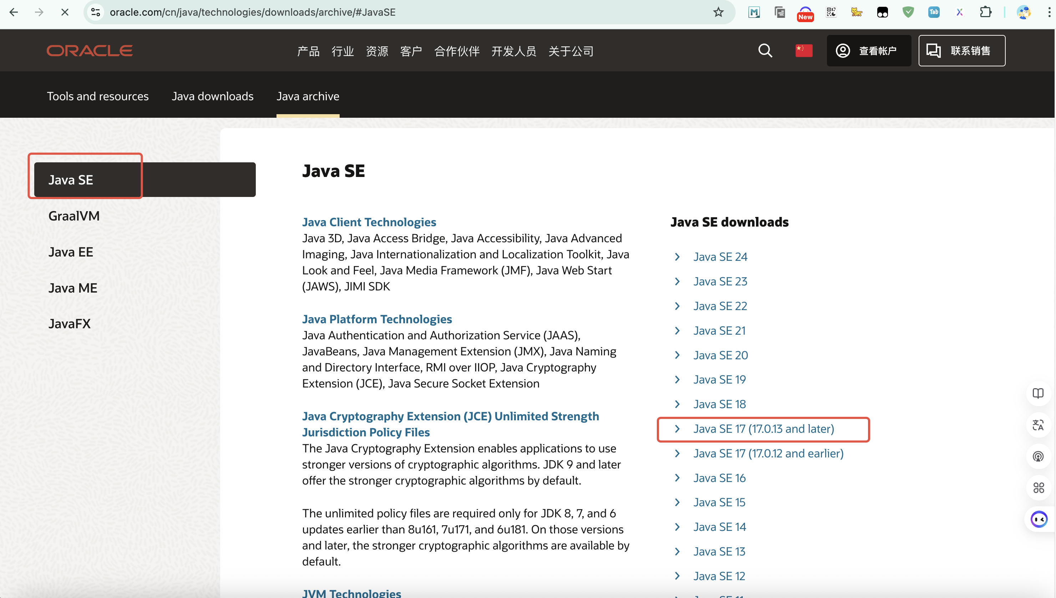The width and height of the screenshot is (1056, 598).
Task: Switch to the Java downloads tab
Action: [x=212, y=96]
